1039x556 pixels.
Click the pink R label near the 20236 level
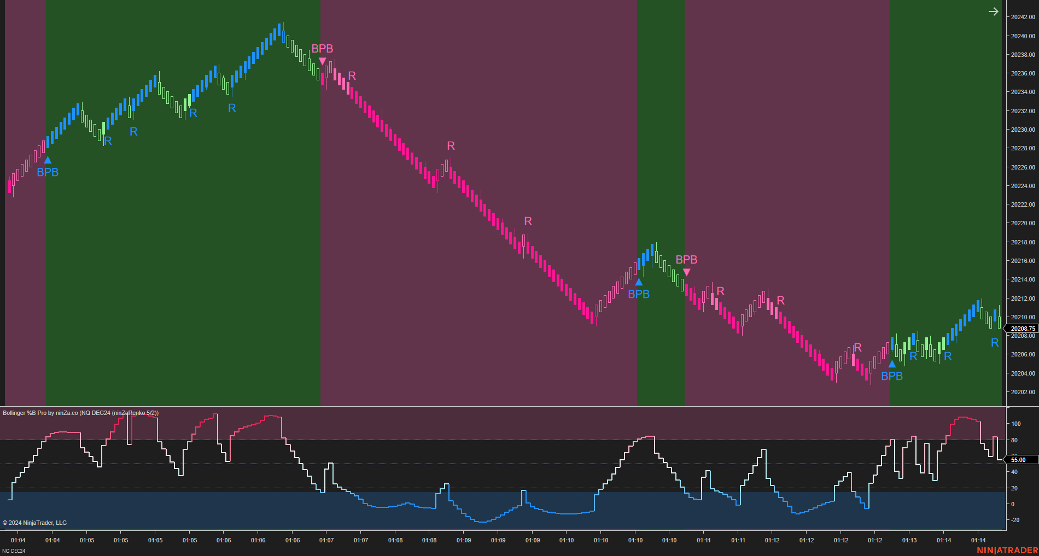[x=352, y=76]
